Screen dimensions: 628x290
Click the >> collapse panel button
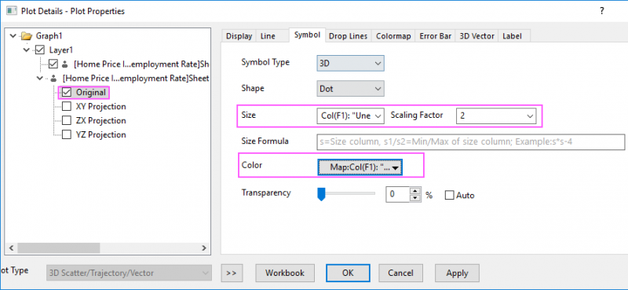[x=231, y=273]
